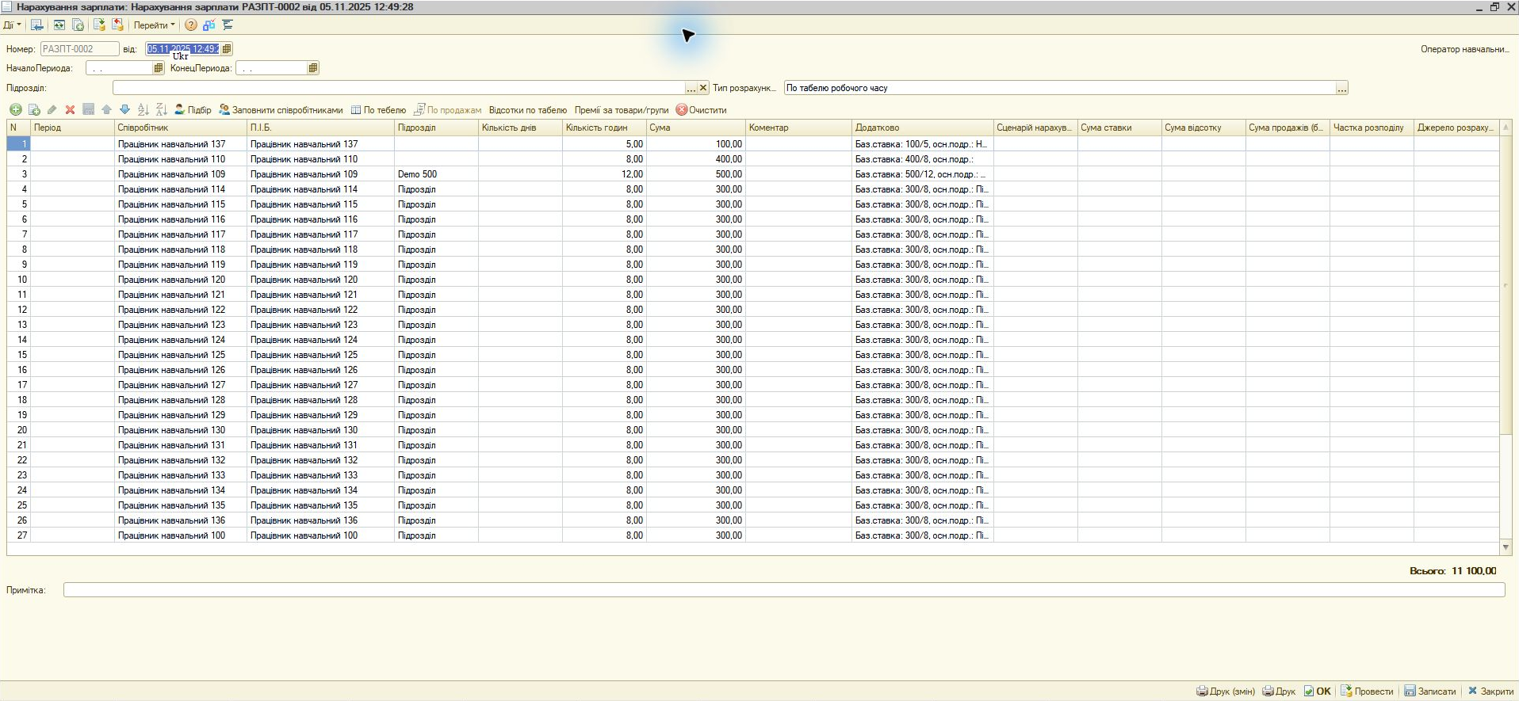
Task: Click the Друк print button
Action: click(x=1279, y=691)
